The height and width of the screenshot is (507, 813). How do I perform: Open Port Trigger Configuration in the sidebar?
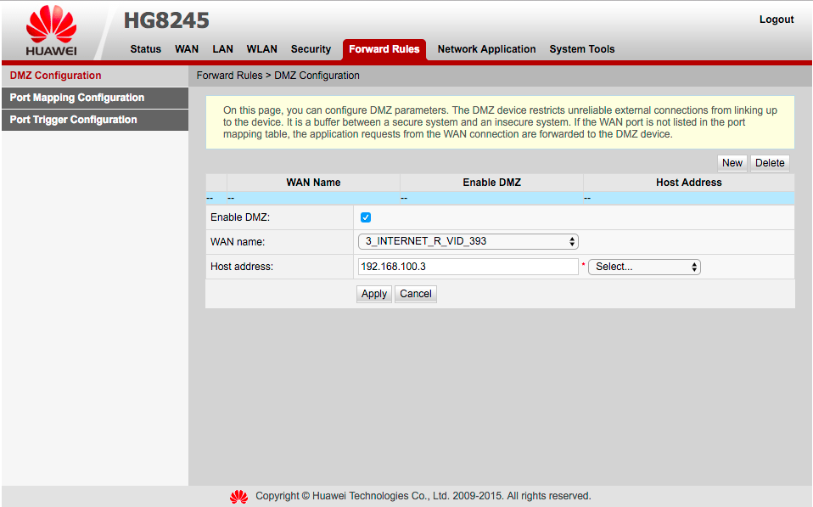[x=95, y=120]
